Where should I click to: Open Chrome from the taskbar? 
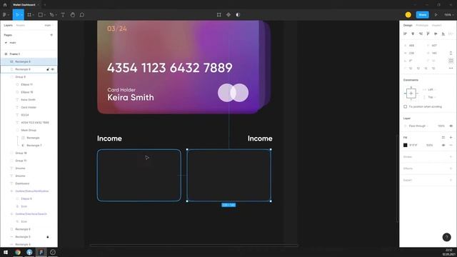pyautogui.click(x=18, y=252)
